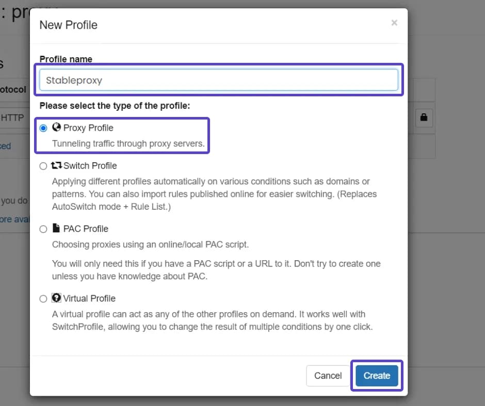The height and width of the screenshot is (406, 485).
Task: Click the 'PAC Profile' label text
Action: pos(86,229)
